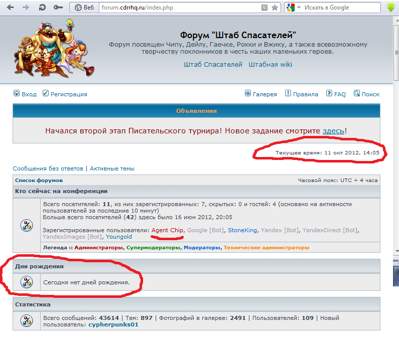Image resolution: width=399 pixels, height=344 pixels.
Task: Click the Технические администраторы legend link
Action: 267,248
